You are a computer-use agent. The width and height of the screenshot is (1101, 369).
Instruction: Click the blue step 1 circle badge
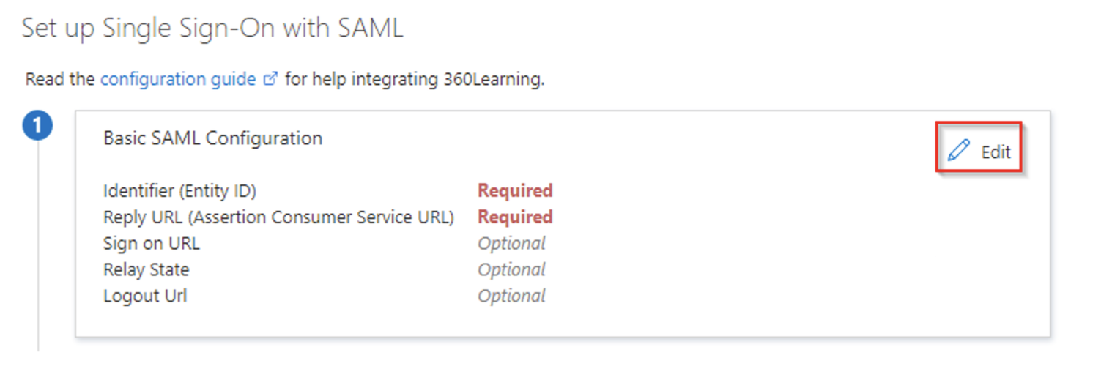[x=37, y=127]
